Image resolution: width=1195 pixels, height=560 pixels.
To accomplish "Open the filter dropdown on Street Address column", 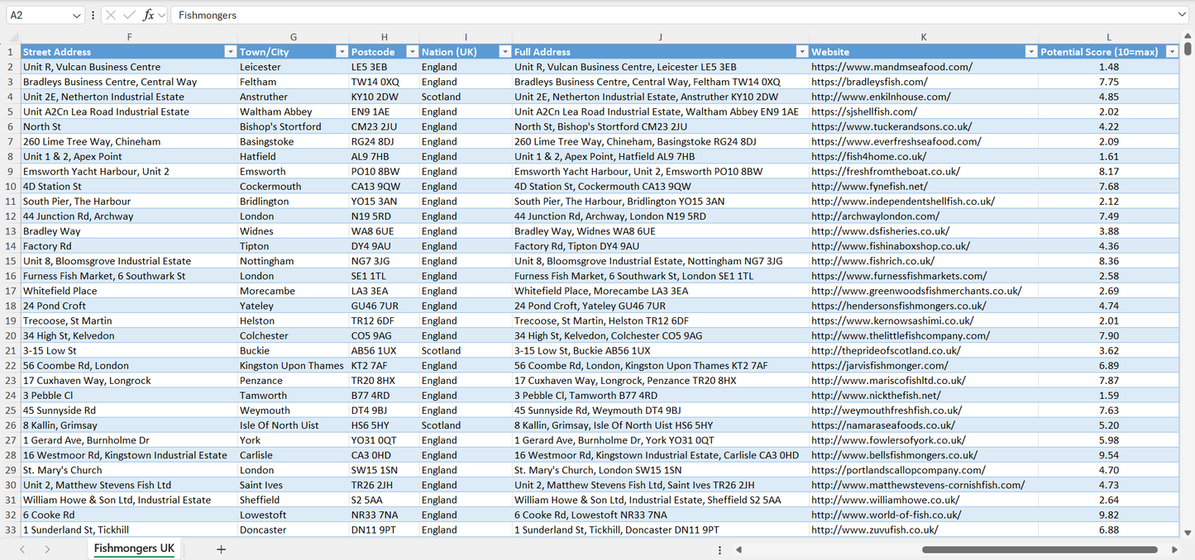I will 230,51.
